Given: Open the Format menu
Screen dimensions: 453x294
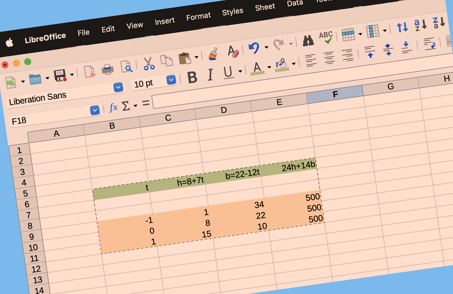Looking at the screenshot, I should (x=198, y=17).
